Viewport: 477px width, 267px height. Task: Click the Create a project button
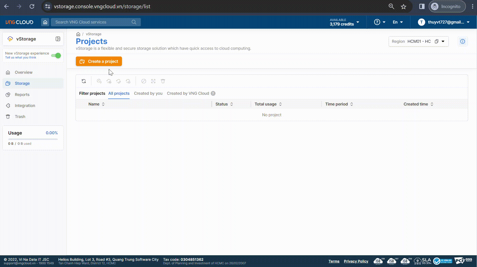click(99, 61)
